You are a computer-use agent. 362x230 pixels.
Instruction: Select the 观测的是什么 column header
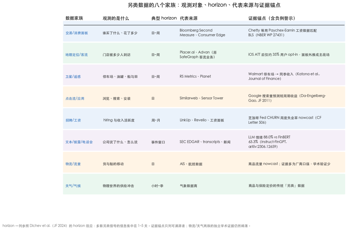coord(116,18)
